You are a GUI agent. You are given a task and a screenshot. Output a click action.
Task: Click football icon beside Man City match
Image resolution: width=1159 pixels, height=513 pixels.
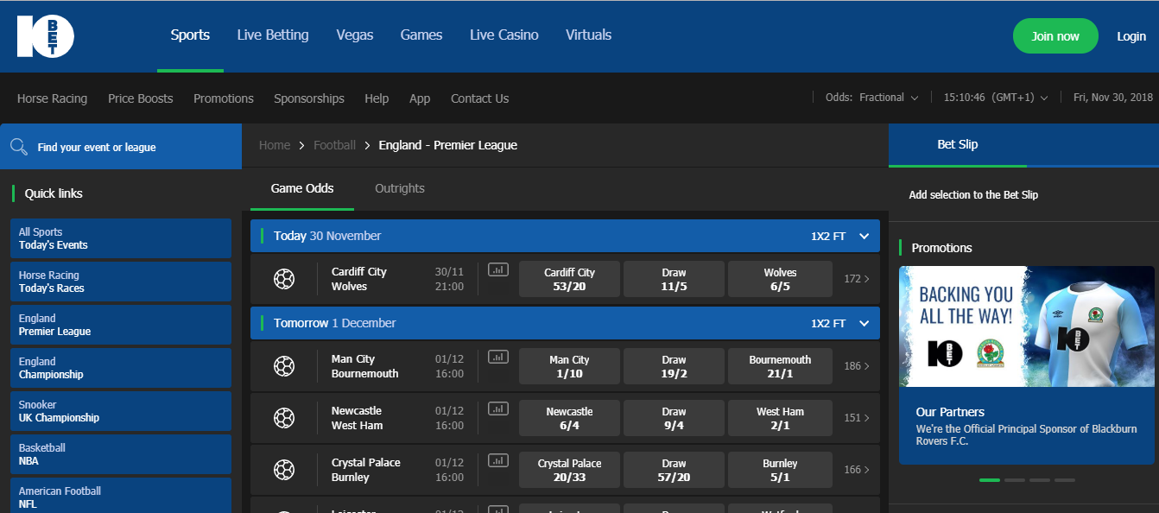pyautogui.click(x=284, y=366)
